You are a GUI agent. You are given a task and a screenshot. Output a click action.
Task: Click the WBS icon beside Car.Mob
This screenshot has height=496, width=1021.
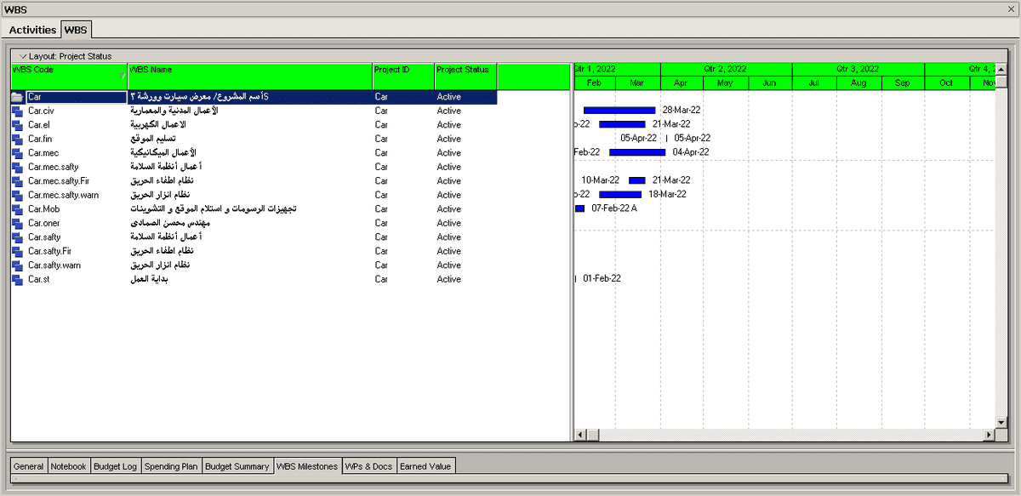[17, 209]
